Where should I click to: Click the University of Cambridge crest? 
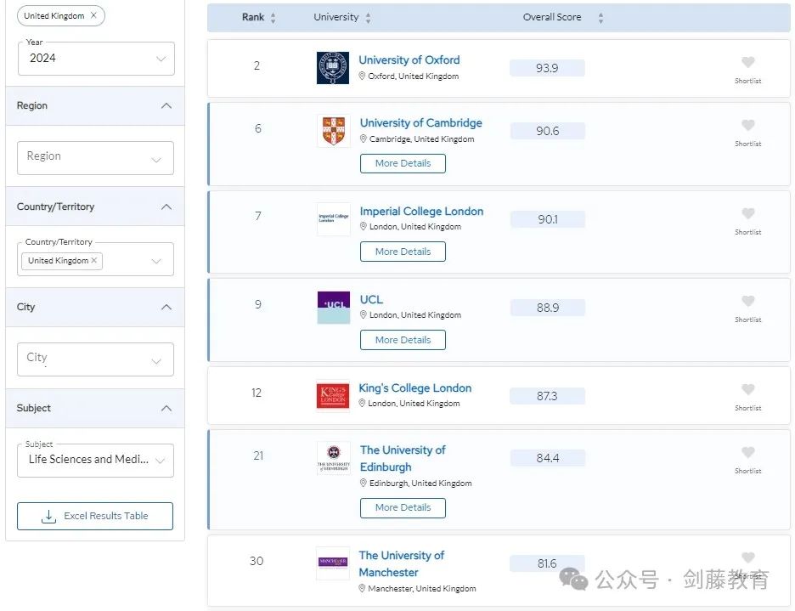coord(334,131)
